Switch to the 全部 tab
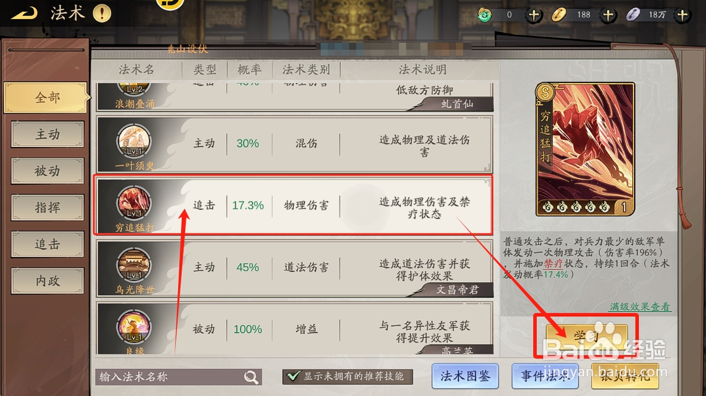 [47, 98]
